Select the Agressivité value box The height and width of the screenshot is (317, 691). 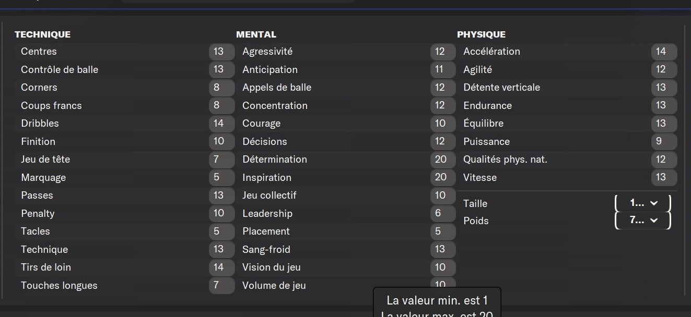point(443,52)
